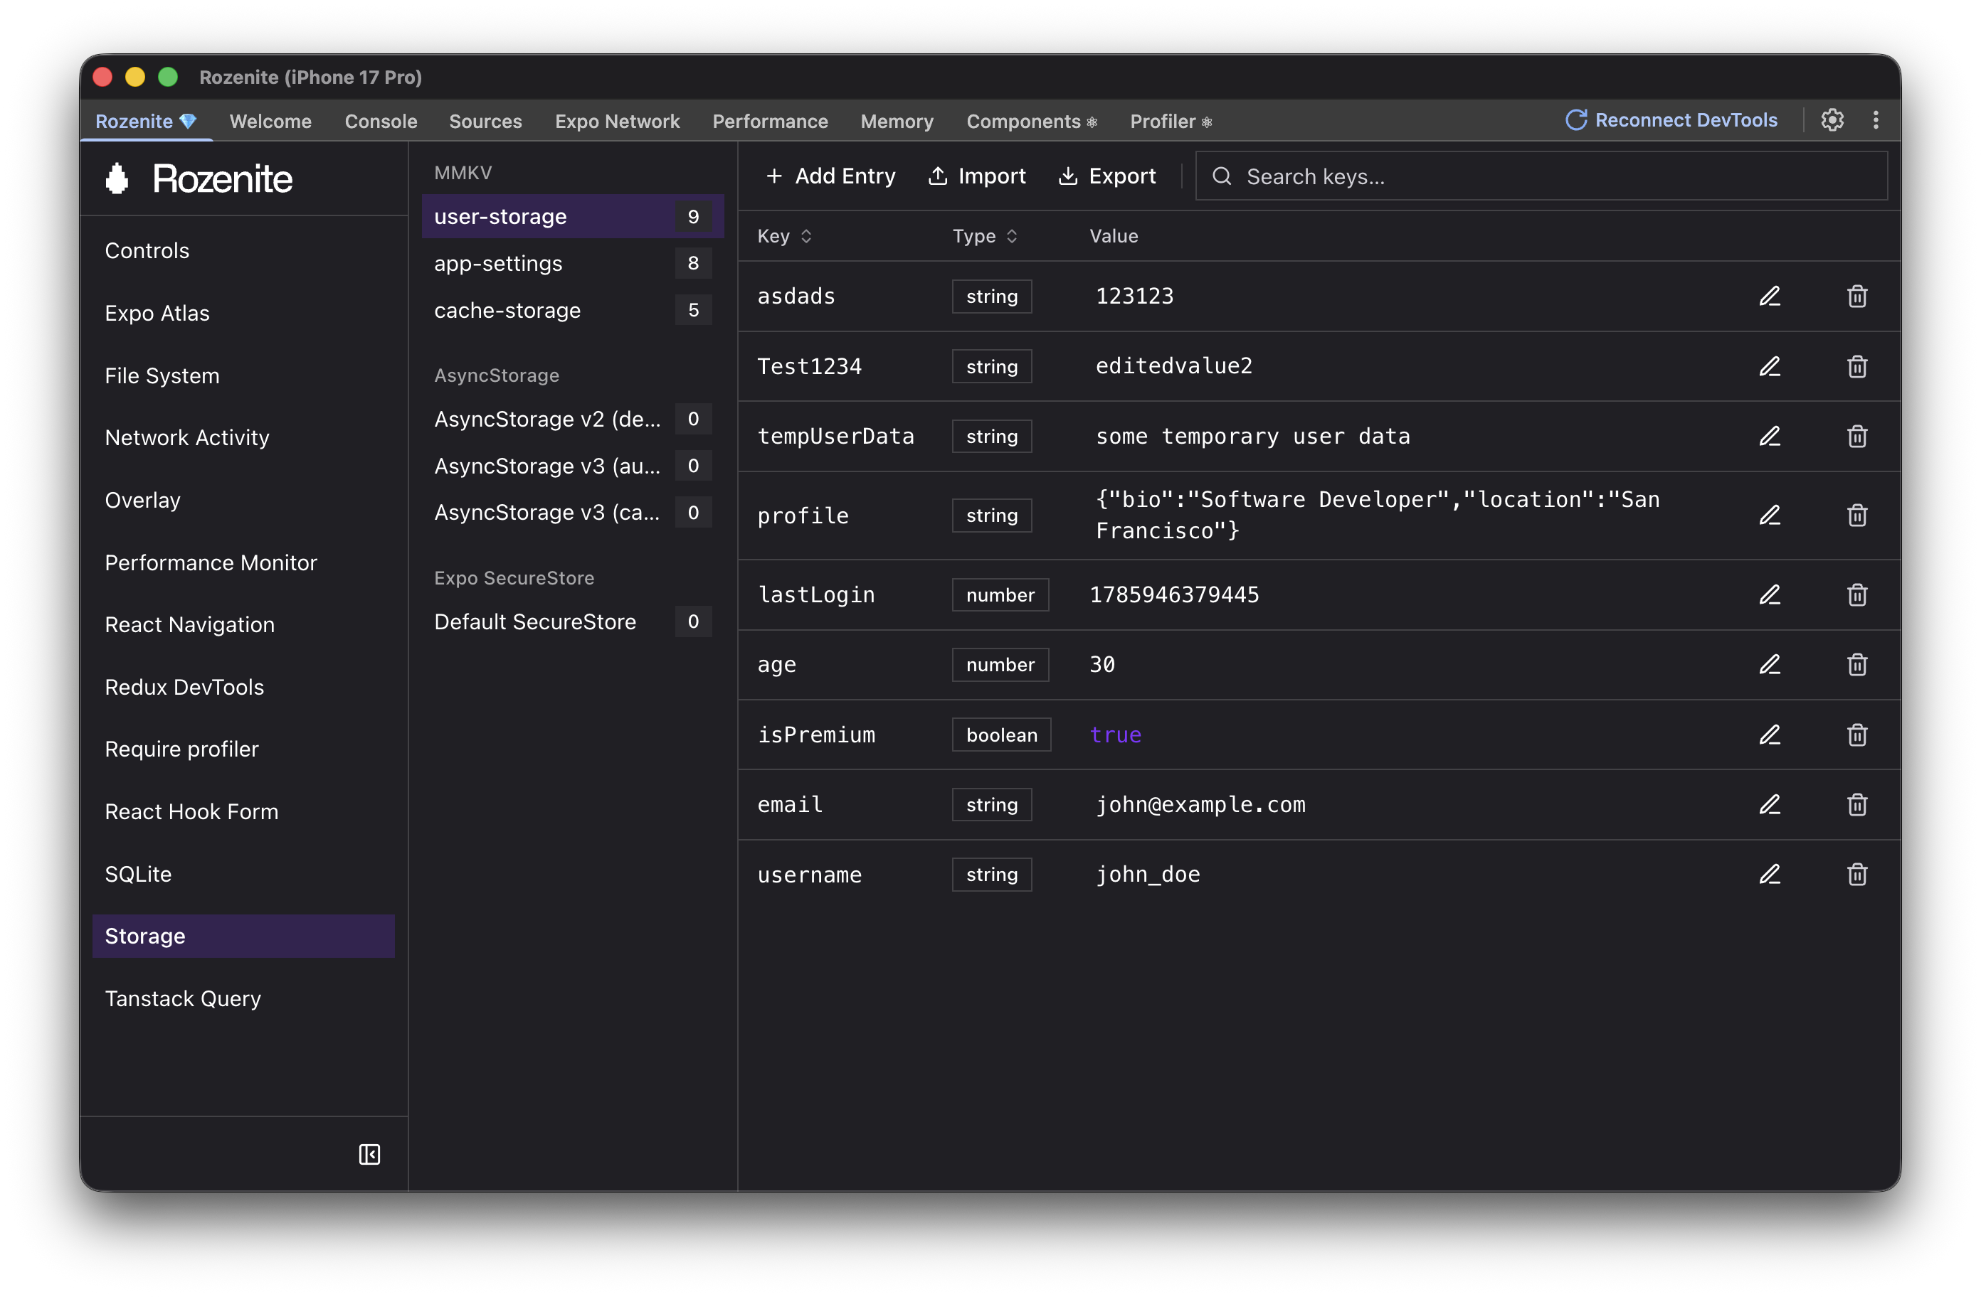Switch to the Console tab
Screen dimensions: 1981x1297
(381, 122)
